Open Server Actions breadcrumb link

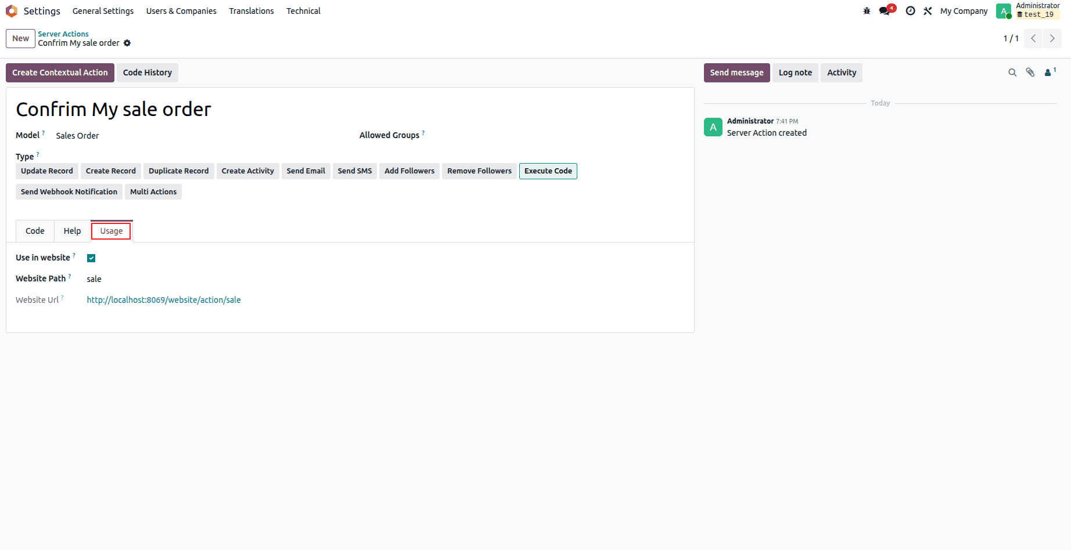[x=63, y=34]
